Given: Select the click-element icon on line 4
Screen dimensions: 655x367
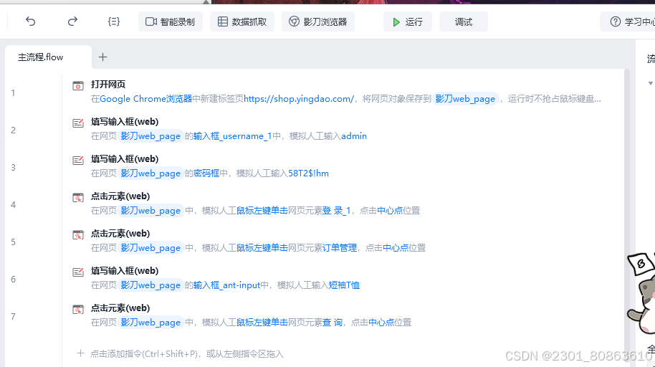Looking at the screenshot, I should click(78, 197).
